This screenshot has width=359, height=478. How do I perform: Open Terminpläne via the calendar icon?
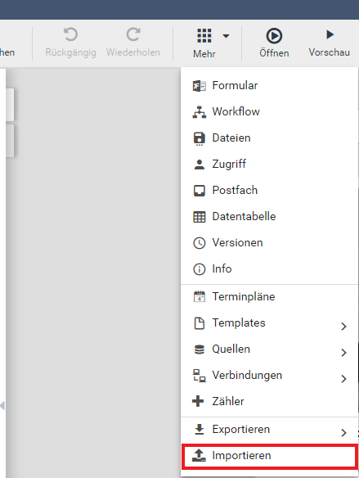[x=200, y=296]
